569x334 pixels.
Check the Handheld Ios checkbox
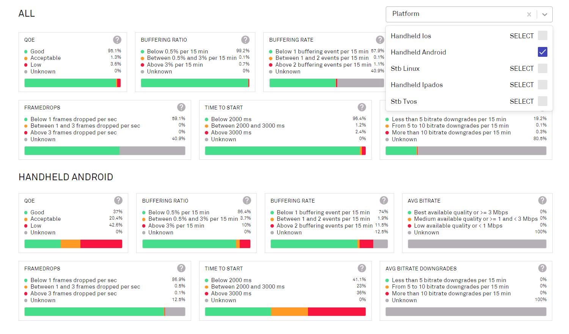(542, 36)
